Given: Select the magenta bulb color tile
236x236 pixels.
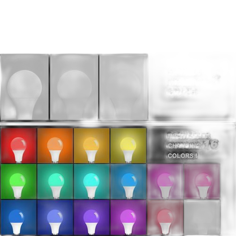Looking at the screenshot, I should point(128,217).
